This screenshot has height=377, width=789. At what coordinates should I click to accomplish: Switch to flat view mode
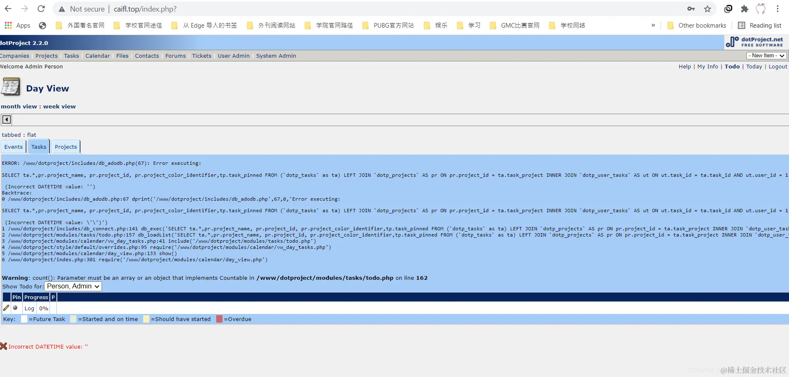[32, 135]
